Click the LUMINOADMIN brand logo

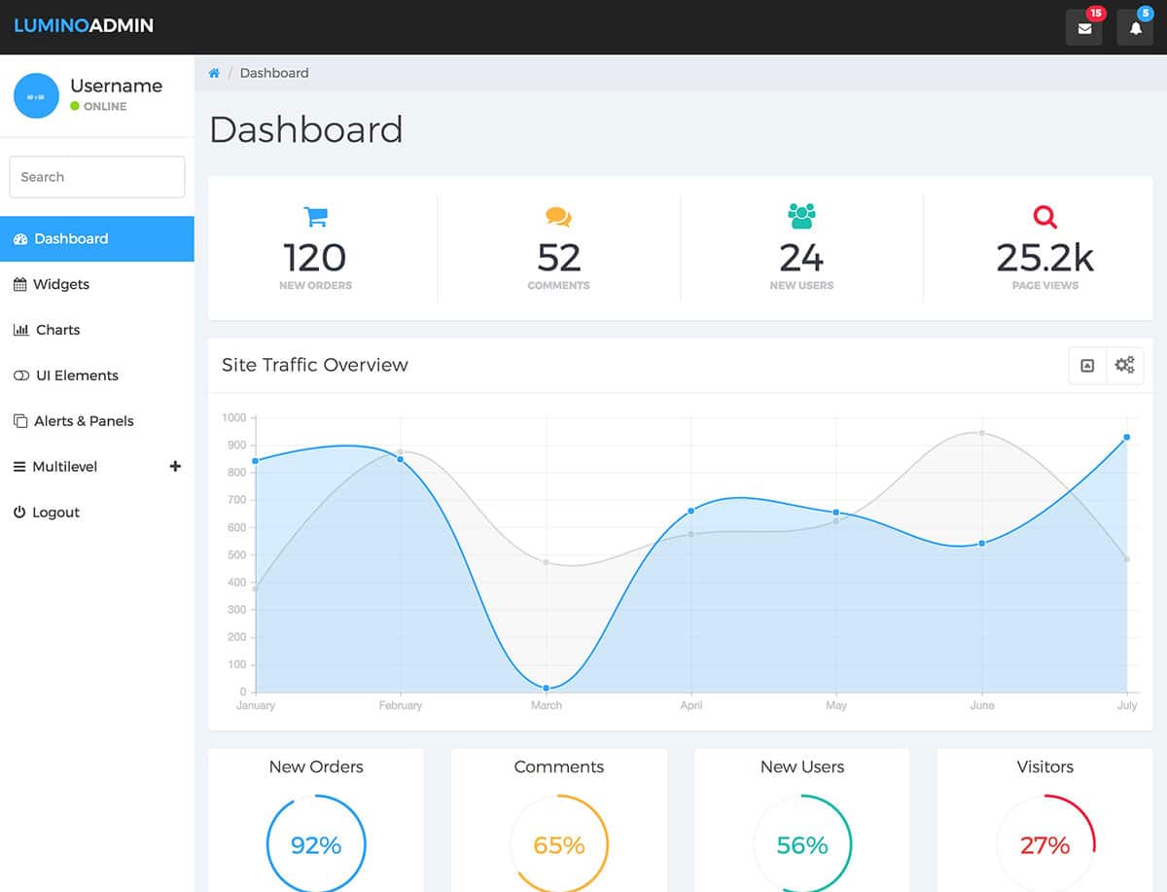pos(84,26)
